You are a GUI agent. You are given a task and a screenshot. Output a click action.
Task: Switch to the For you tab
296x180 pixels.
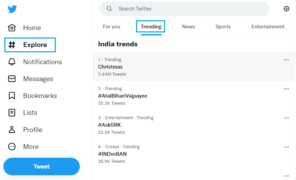coord(111,27)
